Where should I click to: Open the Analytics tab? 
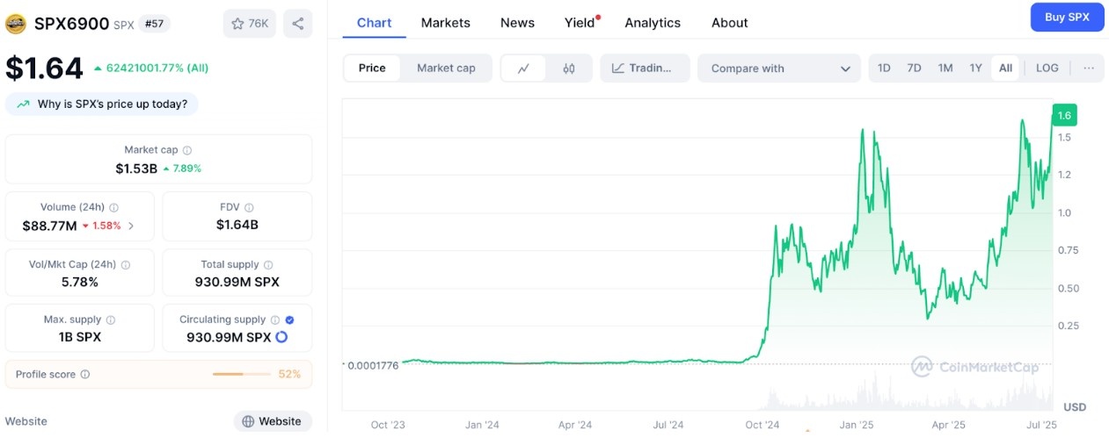pyautogui.click(x=653, y=23)
